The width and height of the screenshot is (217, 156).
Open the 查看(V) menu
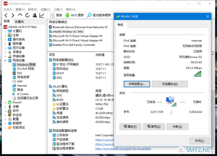20,9
